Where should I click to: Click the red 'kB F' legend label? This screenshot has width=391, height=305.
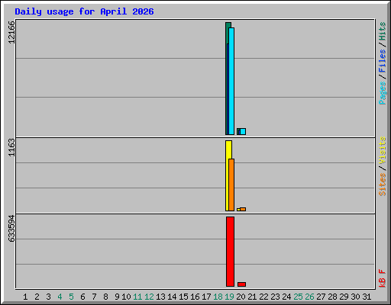point(383,278)
